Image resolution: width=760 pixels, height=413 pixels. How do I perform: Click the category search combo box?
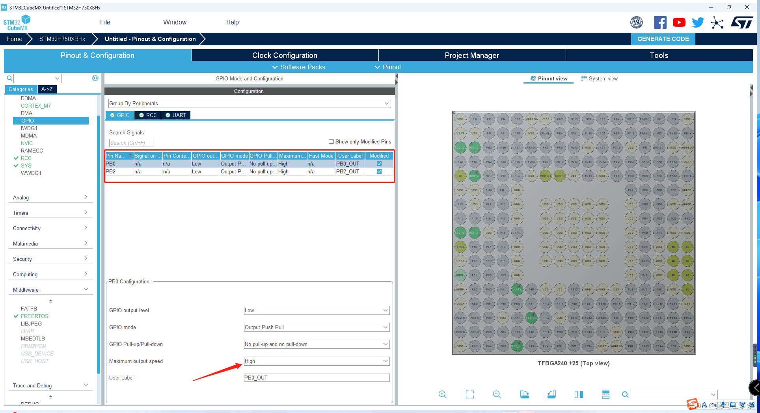[37, 78]
